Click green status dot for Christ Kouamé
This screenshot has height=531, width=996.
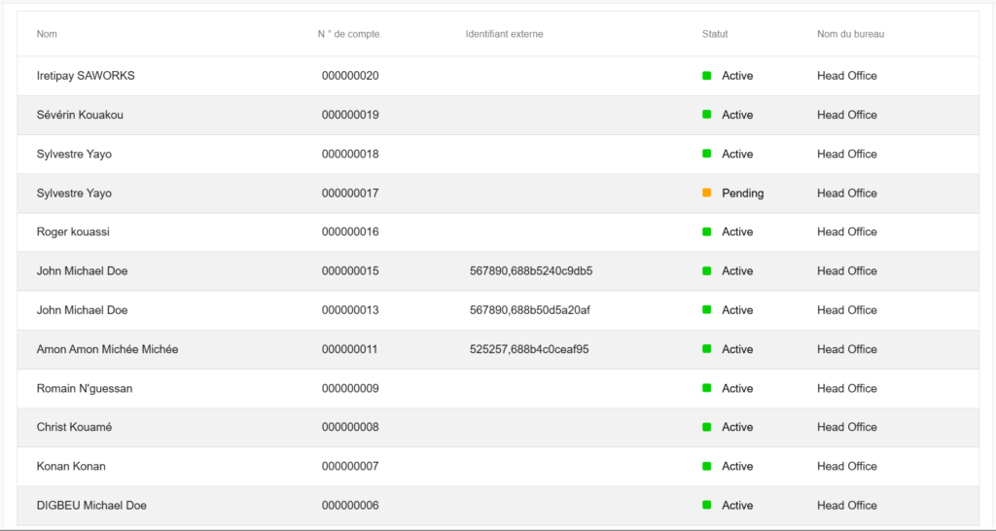pos(707,427)
